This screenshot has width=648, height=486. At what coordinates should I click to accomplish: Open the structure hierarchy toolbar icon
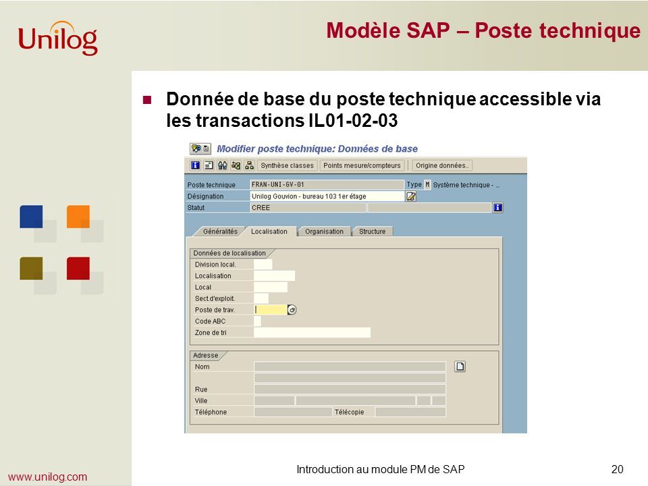coord(249,166)
